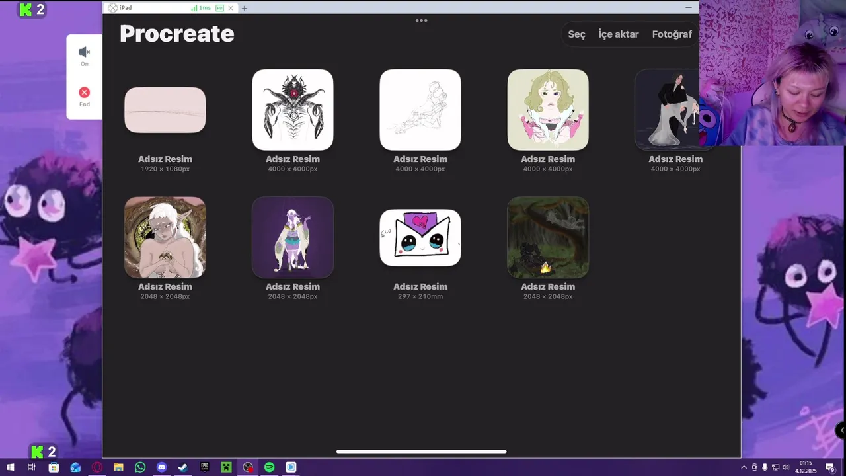The width and height of the screenshot is (846, 476).
Task: Close the iPad tab
Action: coord(231,8)
